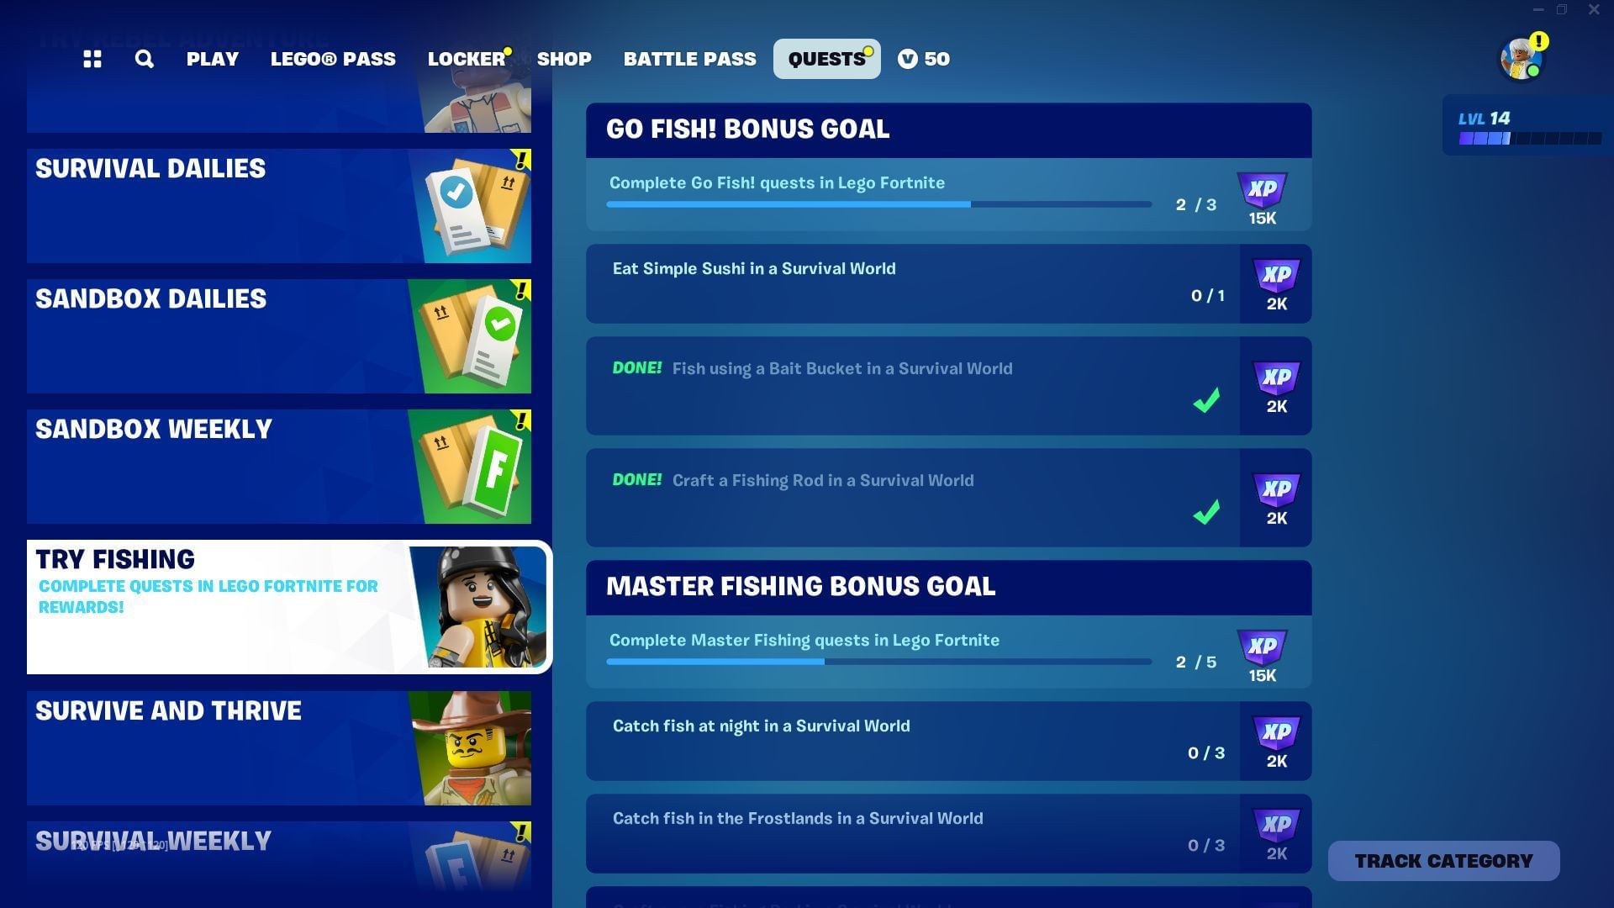Click the Survival Dailies package icon
The height and width of the screenshot is (908, 1614).
pos(472,206)
